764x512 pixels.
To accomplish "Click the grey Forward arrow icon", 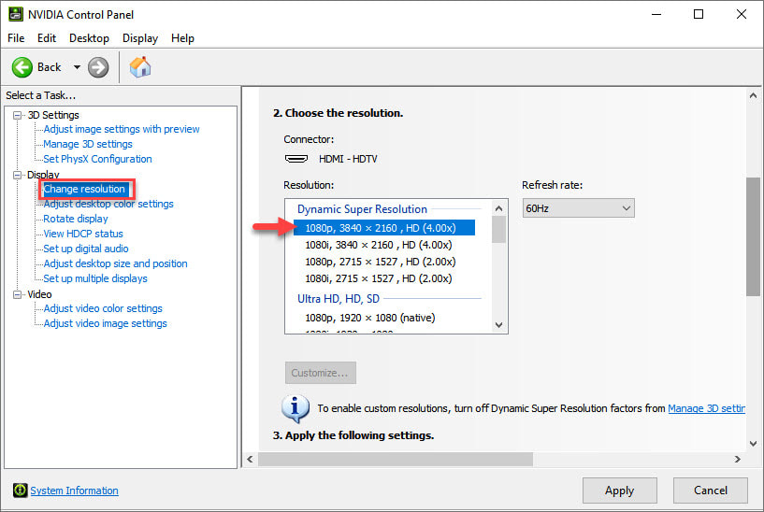I will pyautogui.click(x=98, y=67).
